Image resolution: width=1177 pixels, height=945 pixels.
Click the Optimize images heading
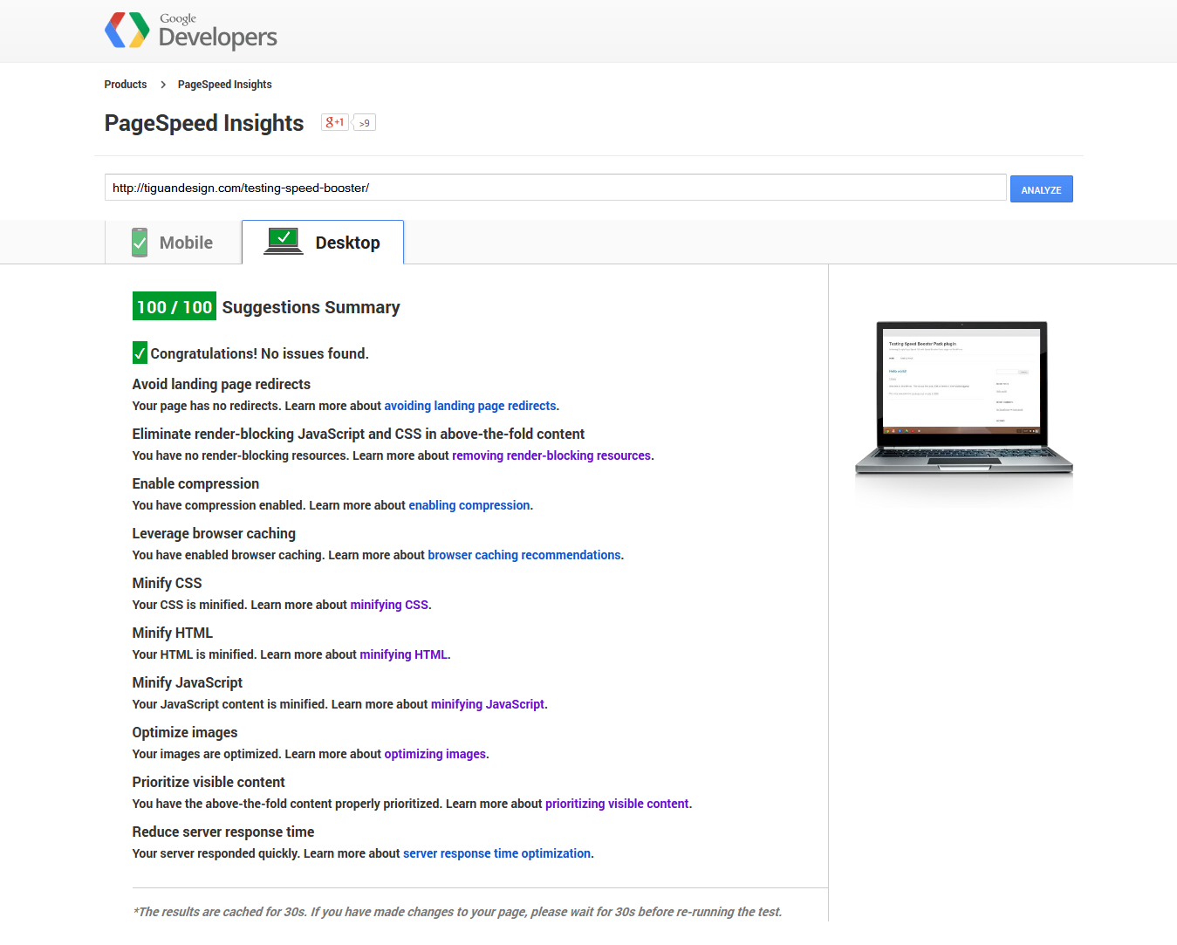185,732
